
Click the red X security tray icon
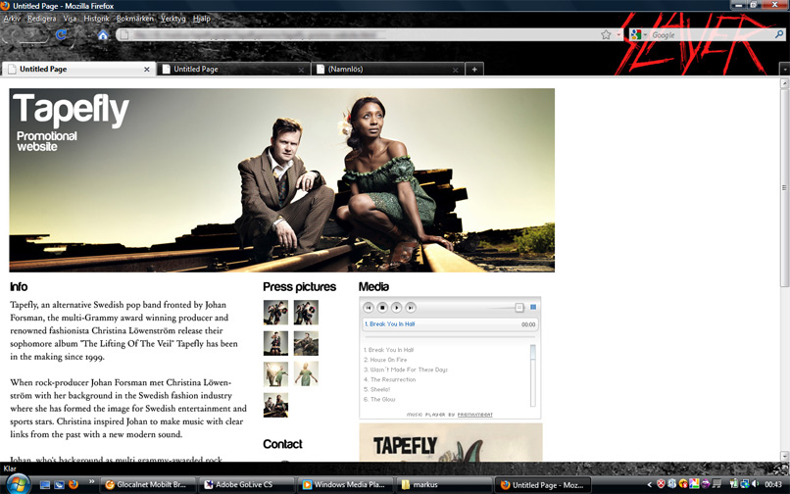661,484
